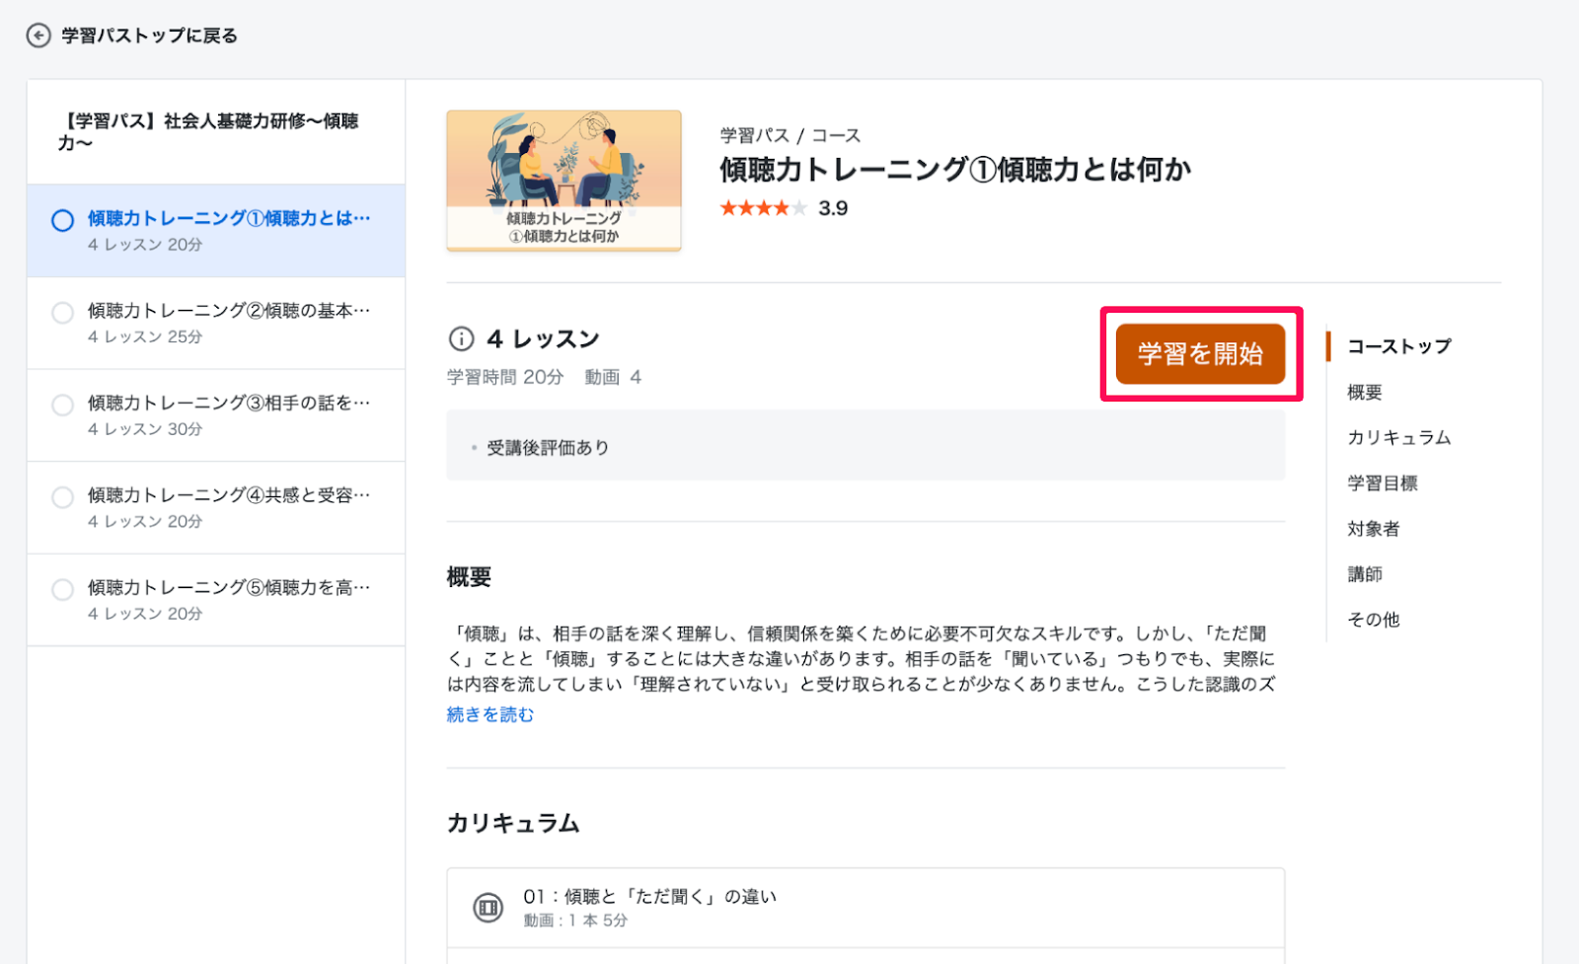Jump to 対象者 section
This screenshot has width=1579, height=964.
[x=1373, y=528]
